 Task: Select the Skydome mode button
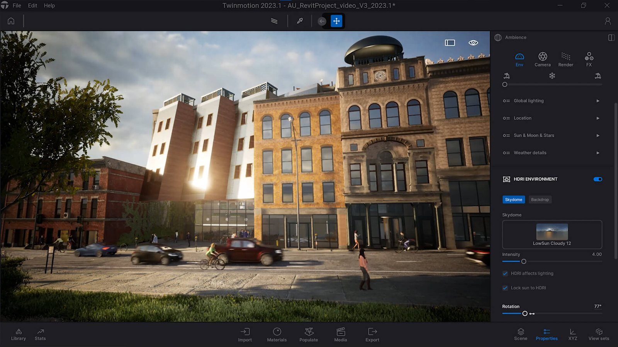pos(513,199)
